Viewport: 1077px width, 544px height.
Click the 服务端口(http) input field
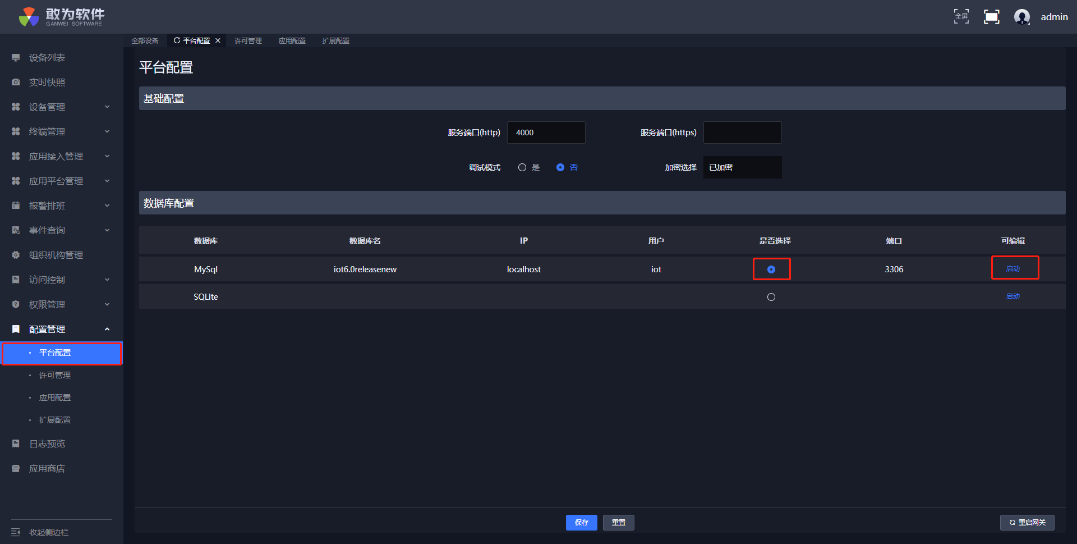[546, 132]
